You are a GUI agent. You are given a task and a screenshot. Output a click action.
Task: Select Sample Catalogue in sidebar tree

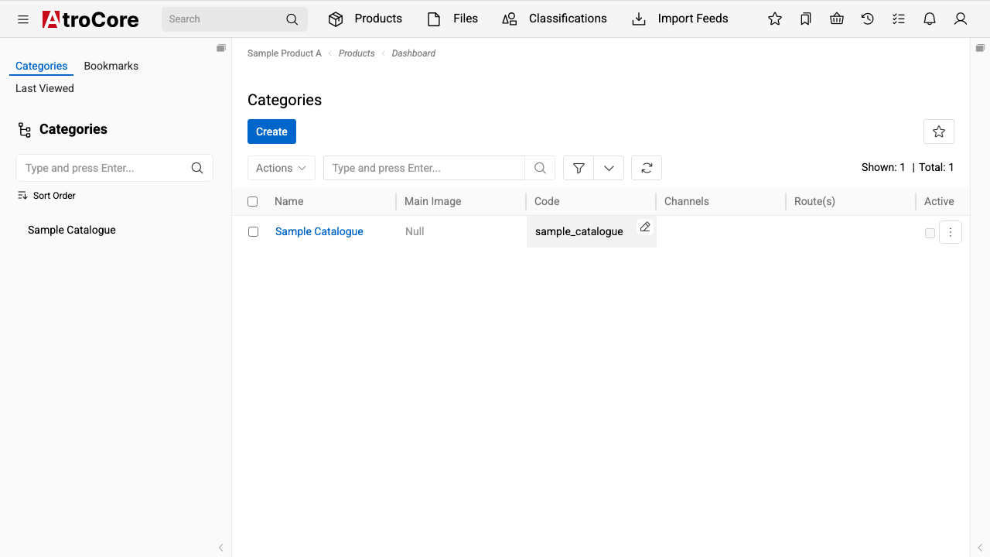pyautogui.click(x=72, y=230)
